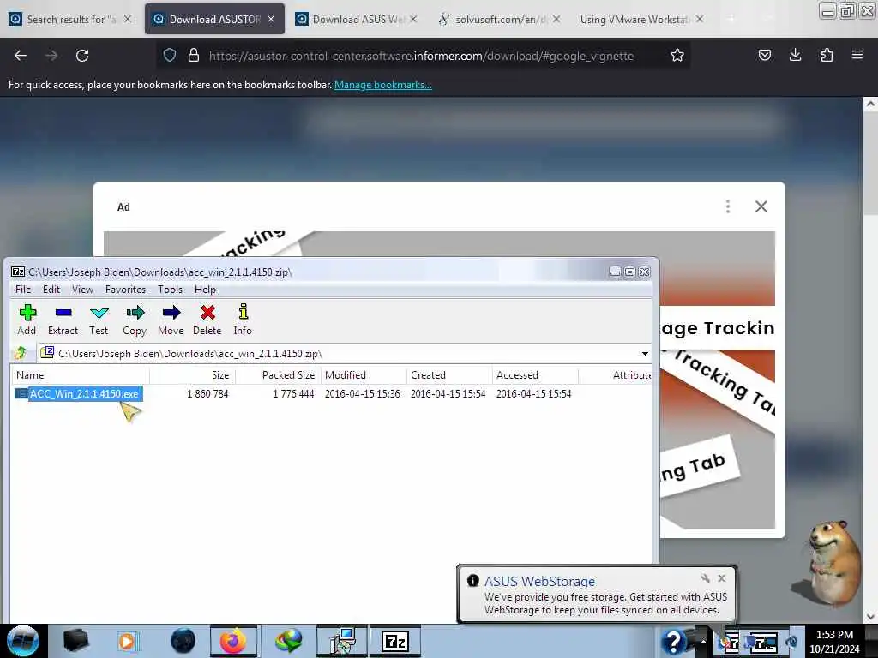Go up one folder level in 7-Zip
Viewport: 878px width, 658px height.
(21, 353)
